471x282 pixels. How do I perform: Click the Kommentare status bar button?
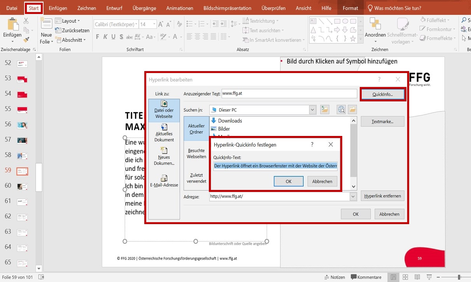[366, 277]
